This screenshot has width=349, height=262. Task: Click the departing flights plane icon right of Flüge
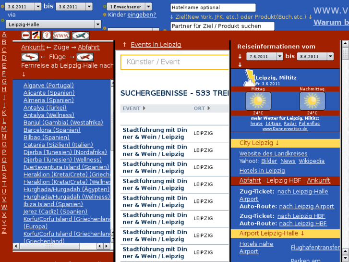85,57
